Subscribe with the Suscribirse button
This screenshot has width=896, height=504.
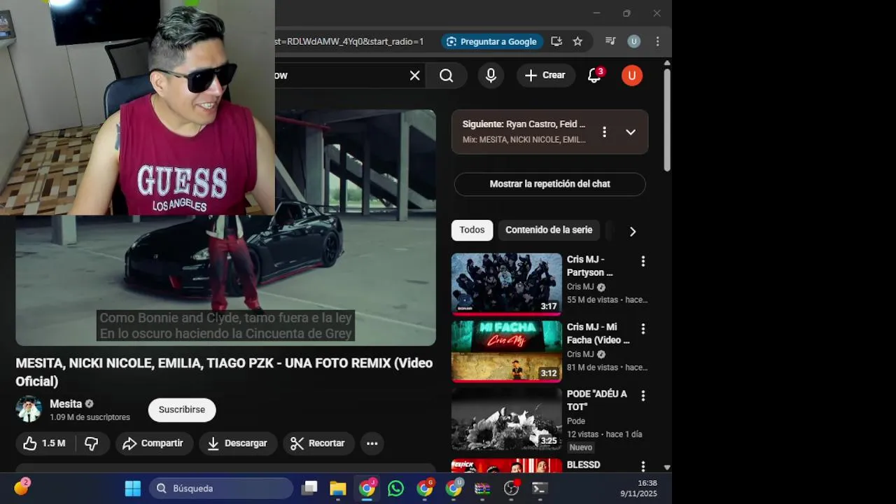182,409
